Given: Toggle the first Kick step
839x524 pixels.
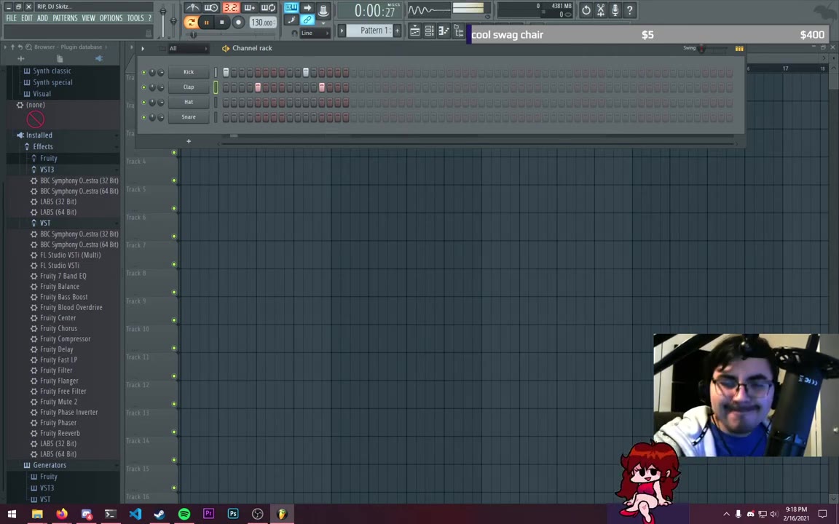Looking at the screenshot, I should click(x=226, y=72).
